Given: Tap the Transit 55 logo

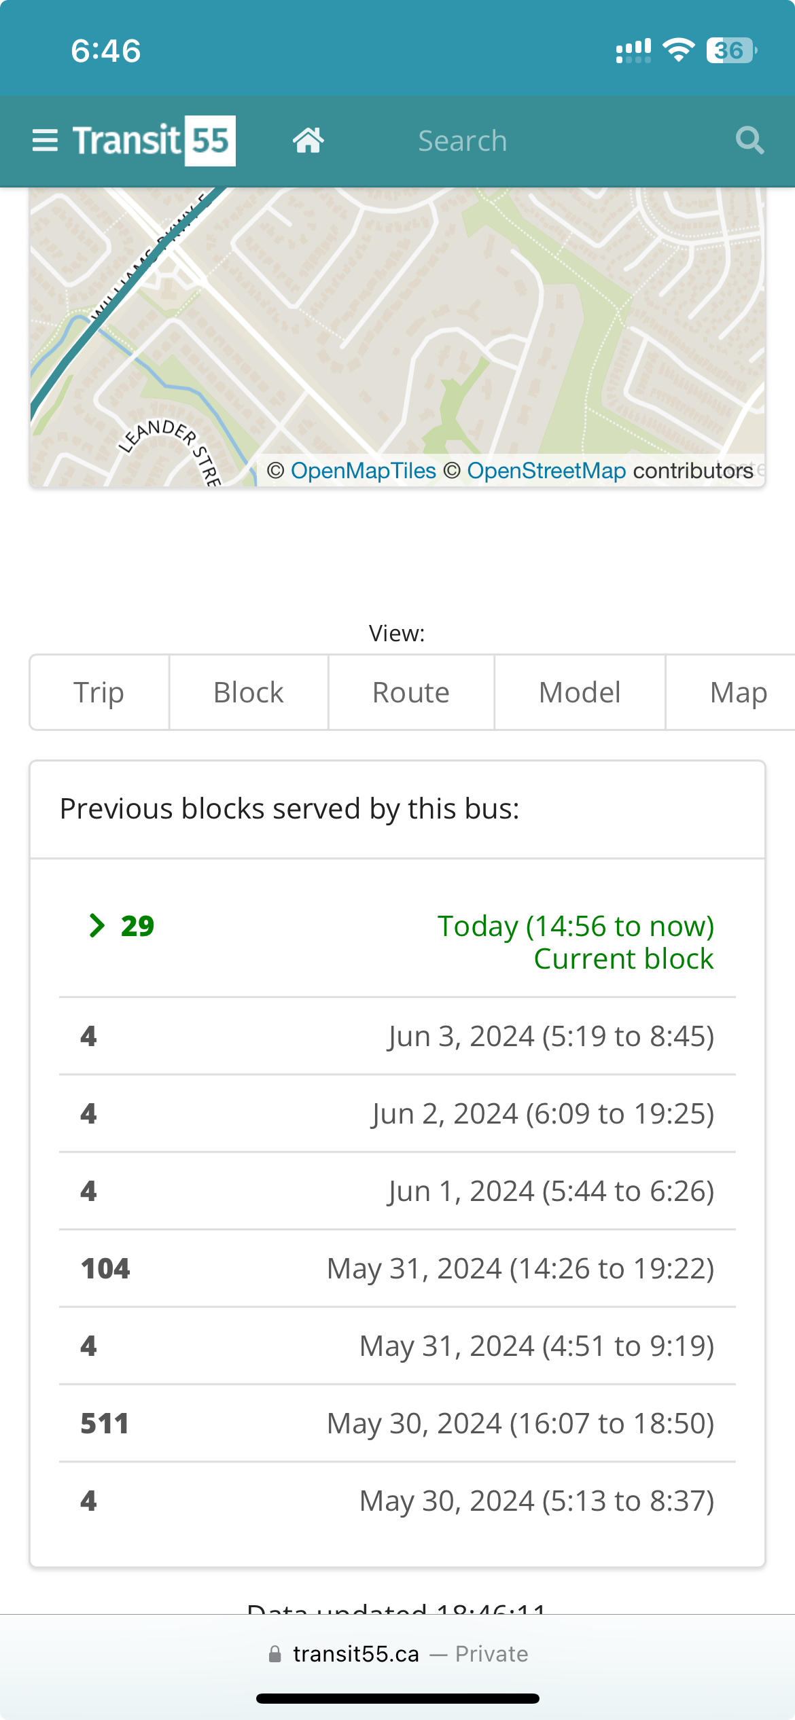Looking at the screenshot, I should click(x=154, y=141).
